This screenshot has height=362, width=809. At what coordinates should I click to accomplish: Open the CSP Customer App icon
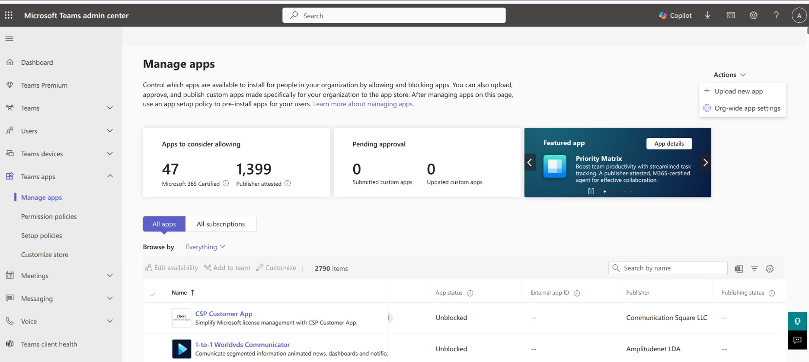(182, 318)
